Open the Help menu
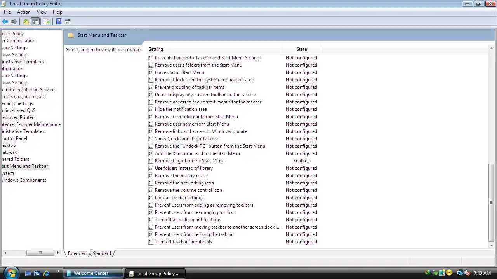The width and height of the screenshot is (497, 279). point(57,12)
